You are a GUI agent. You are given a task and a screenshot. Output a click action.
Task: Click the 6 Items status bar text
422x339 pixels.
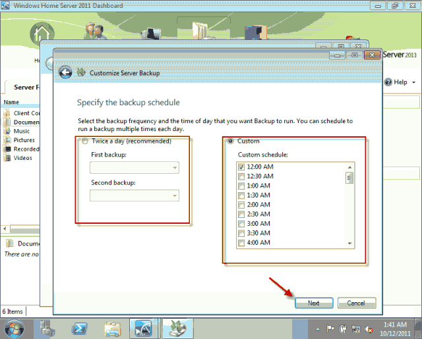(x=13, y=311)
